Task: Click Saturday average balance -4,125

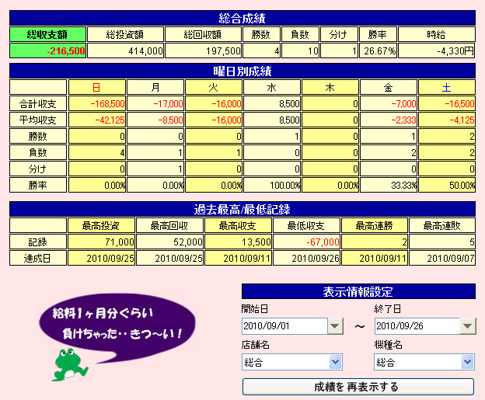Action: tap(447, 120)
